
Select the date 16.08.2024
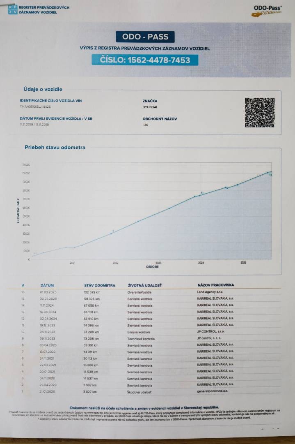point(48,312)
